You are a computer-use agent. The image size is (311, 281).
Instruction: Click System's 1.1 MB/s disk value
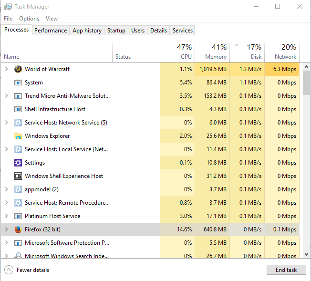[x=247, y=83]
